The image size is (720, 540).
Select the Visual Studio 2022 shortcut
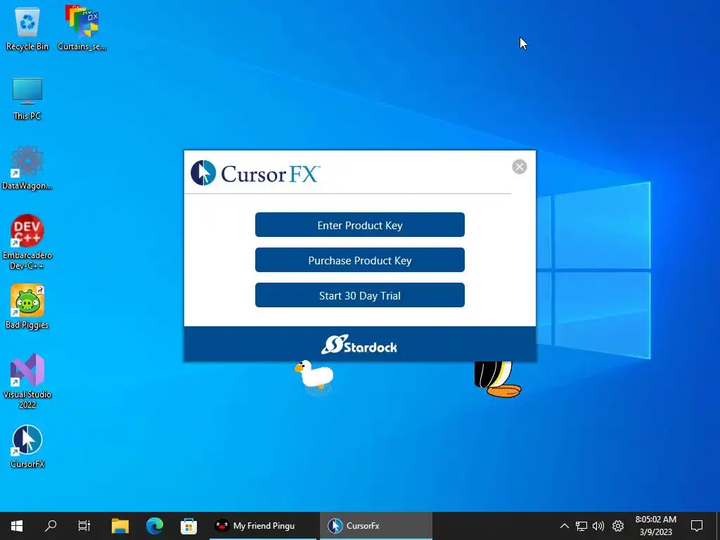click(x=27, y=381)
